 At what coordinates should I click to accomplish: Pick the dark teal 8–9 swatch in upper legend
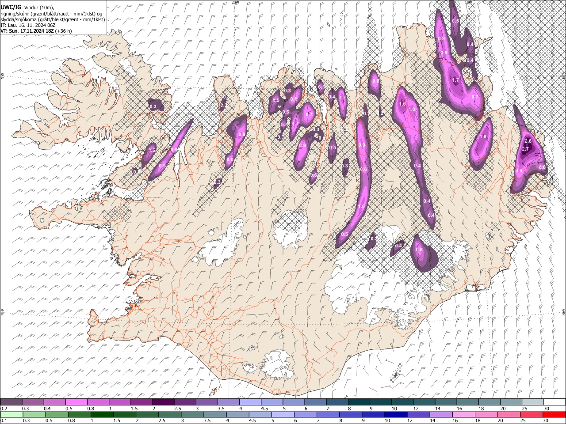359,402
